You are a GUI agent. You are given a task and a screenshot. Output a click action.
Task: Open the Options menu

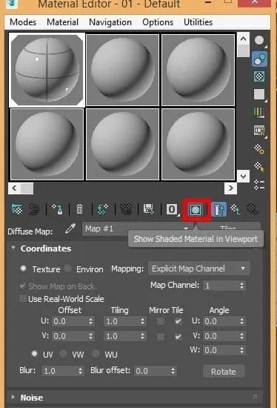[158, 22]
